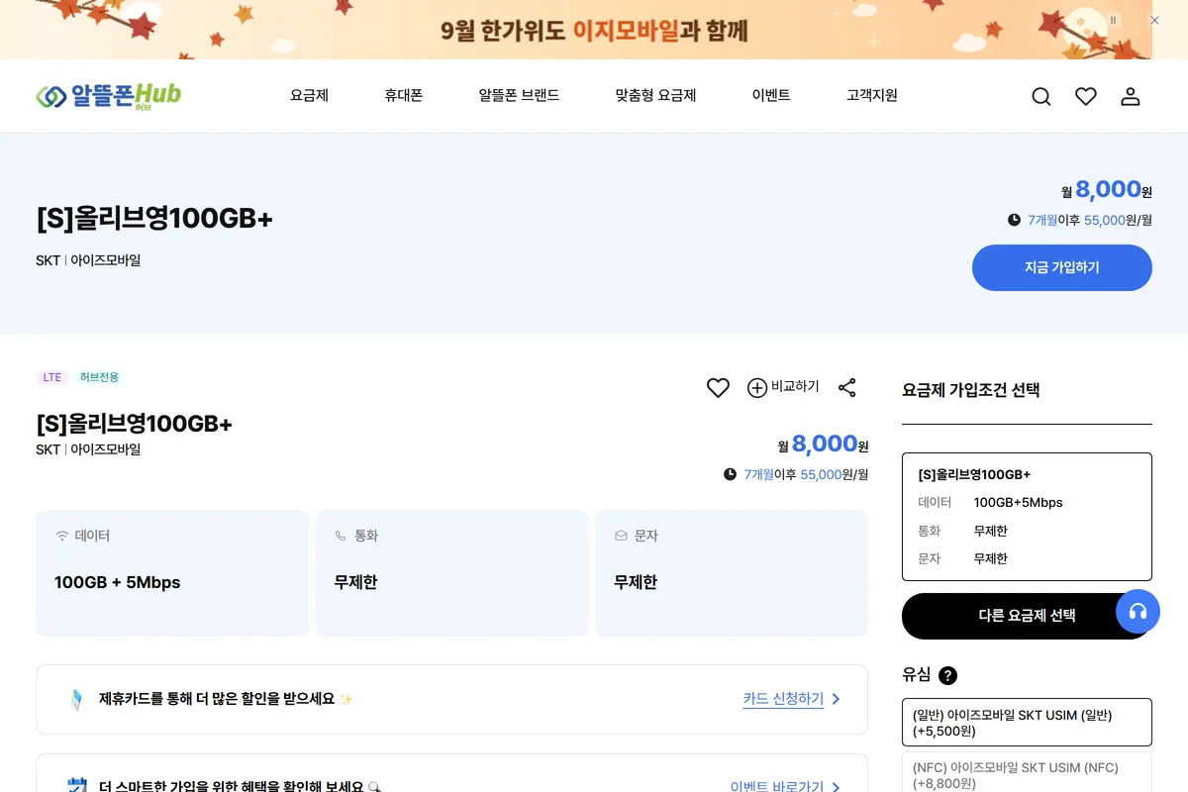The height and width of the screenshot is (792, 1188).
Task: Select (일반) 아이즈모바일 SKT USIM option
Action: pyautogui.click(x=1027, y=723)
